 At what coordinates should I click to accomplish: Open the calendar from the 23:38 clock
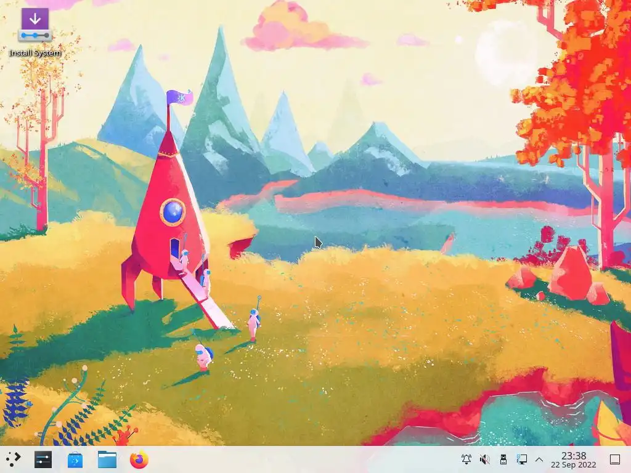click(x=574, y=459)
